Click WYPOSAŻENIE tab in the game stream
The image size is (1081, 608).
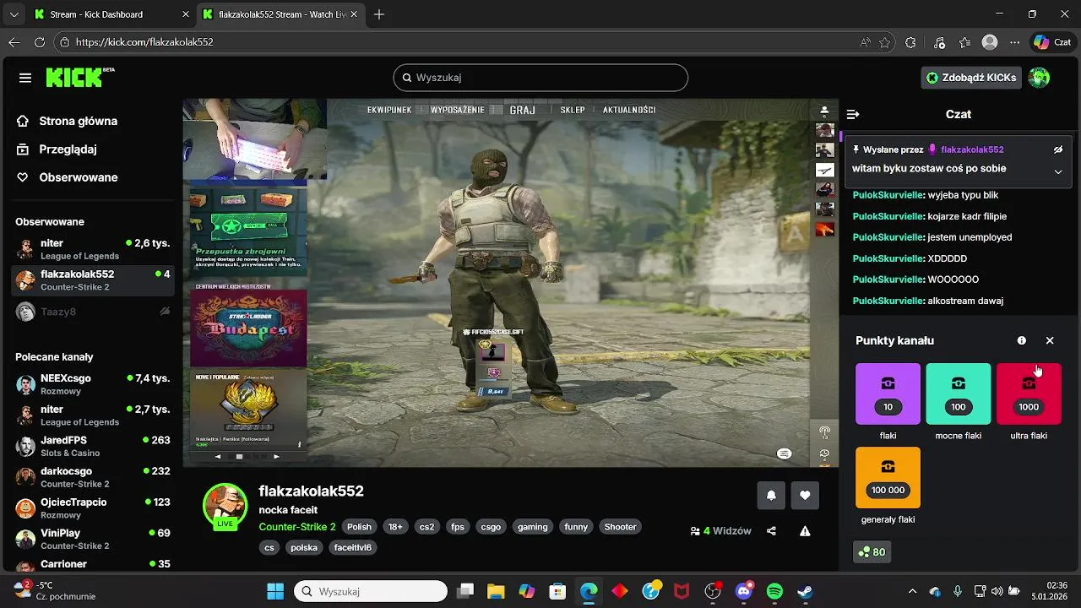(458, 110)
